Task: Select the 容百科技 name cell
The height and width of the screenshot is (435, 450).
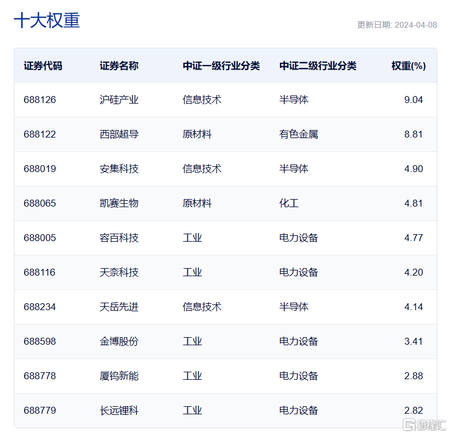Action: 119,238
